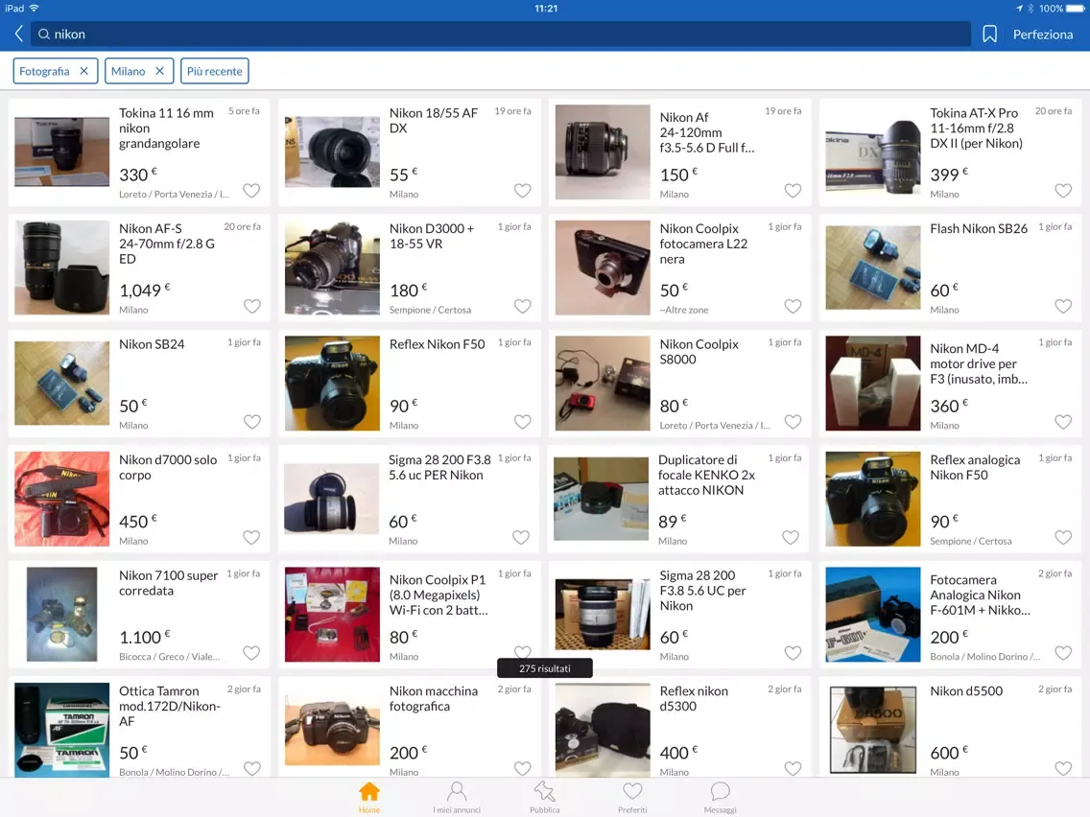Click the 399 € price
Screen dimensions: 1090x817
(x=949, y=175)
